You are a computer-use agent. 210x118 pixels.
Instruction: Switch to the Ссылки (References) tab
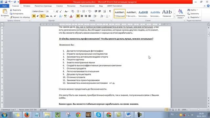59,6
